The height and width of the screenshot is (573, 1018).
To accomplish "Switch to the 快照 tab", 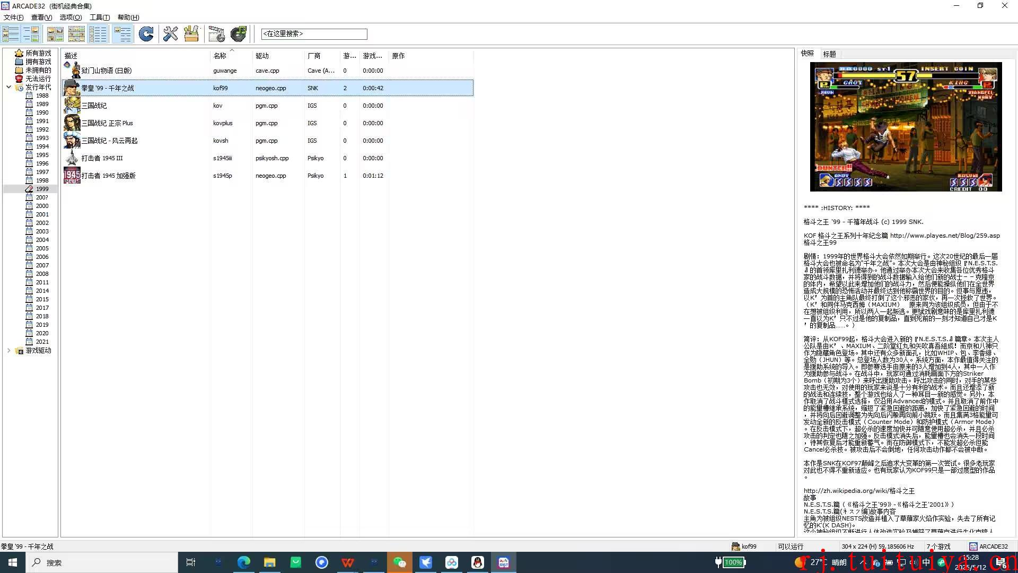I will coord(808,53).
